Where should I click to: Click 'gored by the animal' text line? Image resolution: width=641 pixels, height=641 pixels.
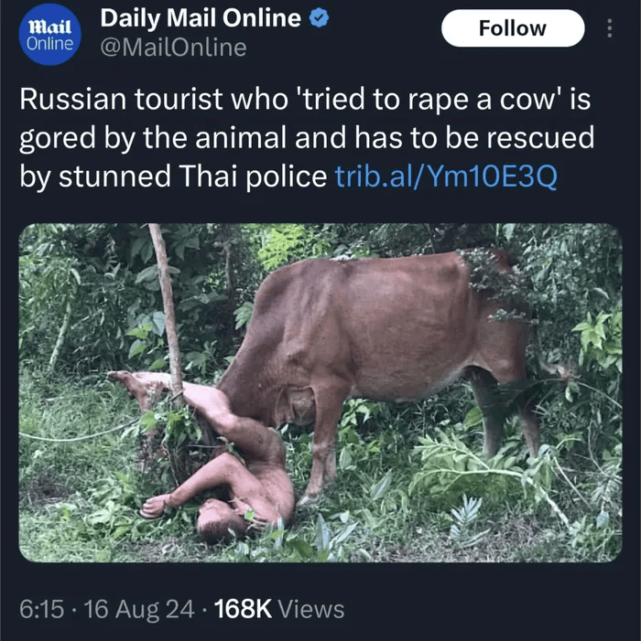click(152, 138)
